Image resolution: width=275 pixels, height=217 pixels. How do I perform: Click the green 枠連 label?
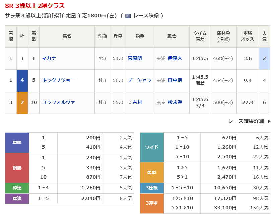click(x=17, y=188)
